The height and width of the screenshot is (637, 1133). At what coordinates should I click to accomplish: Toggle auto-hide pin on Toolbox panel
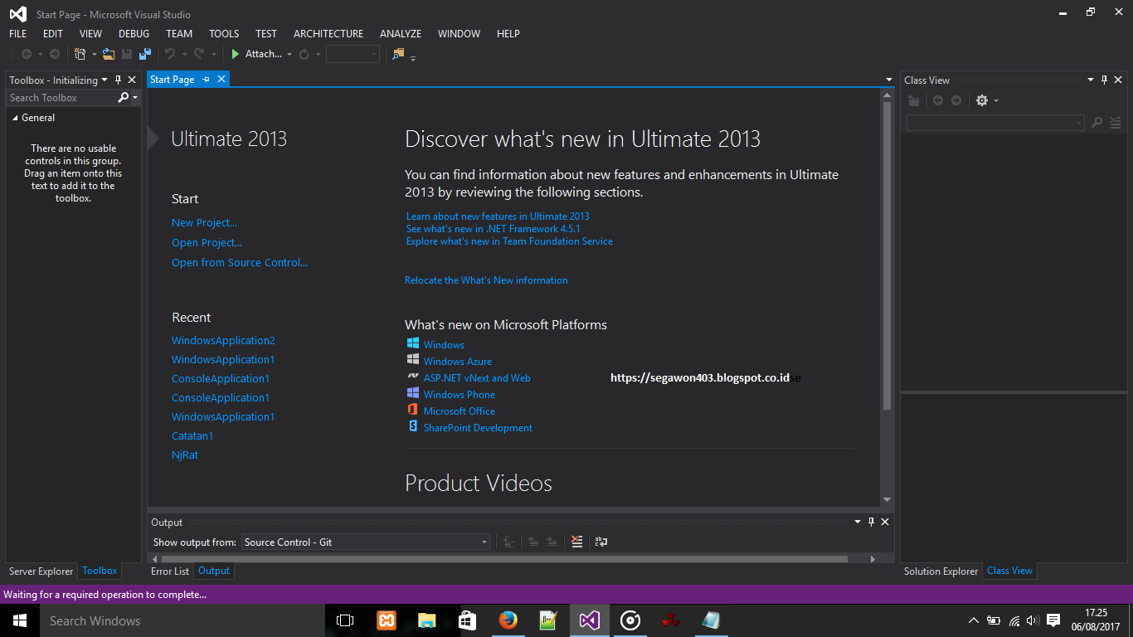(118, 80)
